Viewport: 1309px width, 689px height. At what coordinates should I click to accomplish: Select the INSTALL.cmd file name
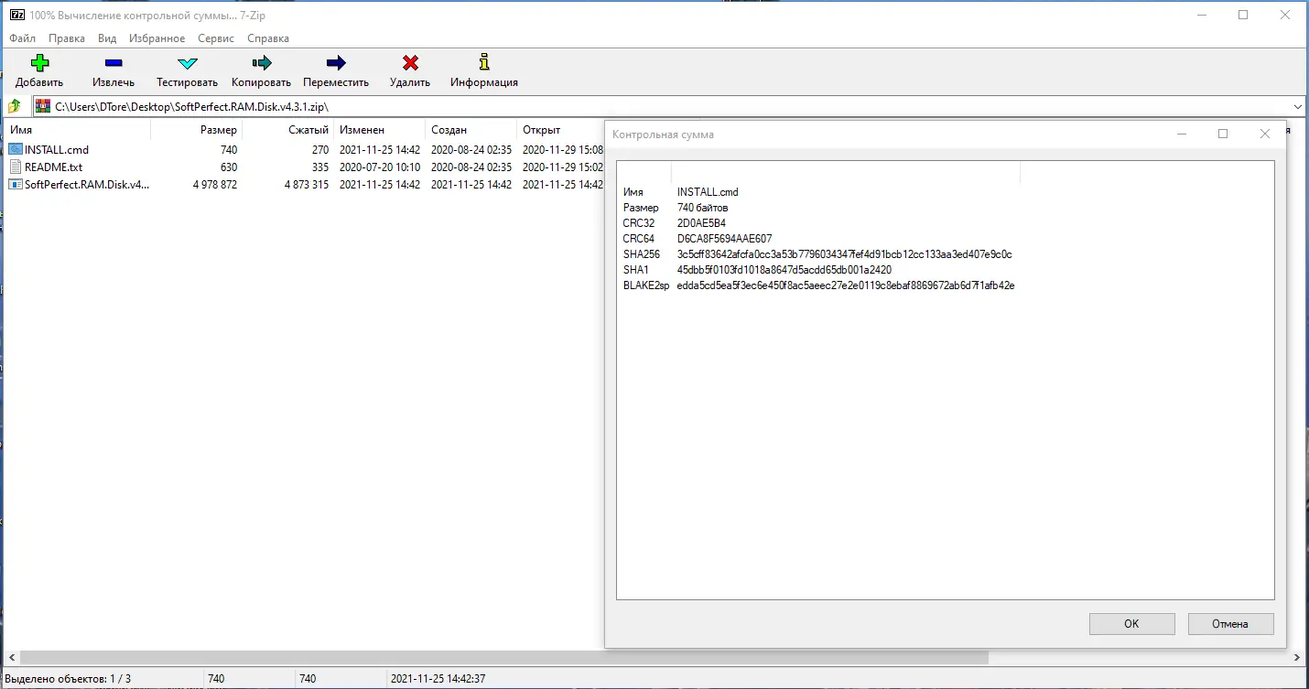57,149
